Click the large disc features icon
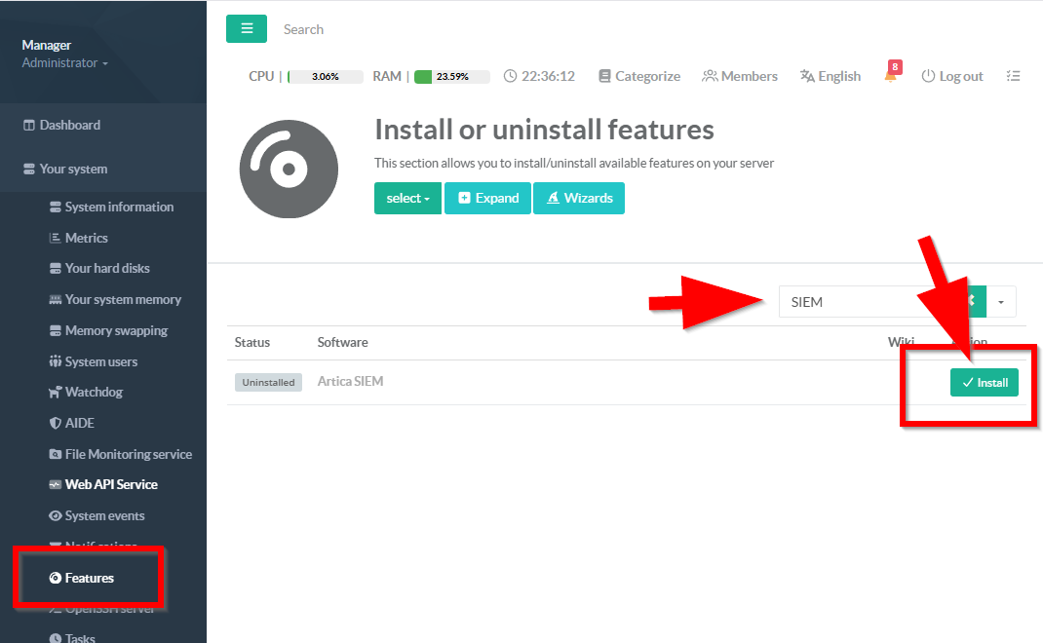1043x643 pixels. coord(289,169)
